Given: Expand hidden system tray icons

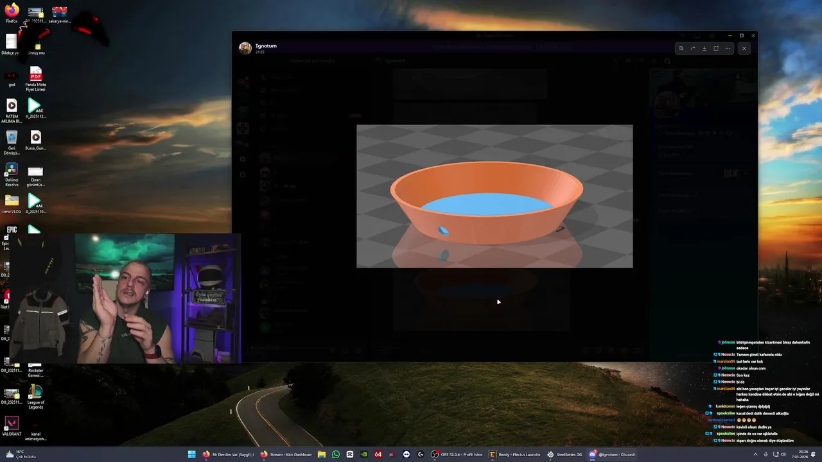Looking at the screenshot, I should tap(755, 454).
